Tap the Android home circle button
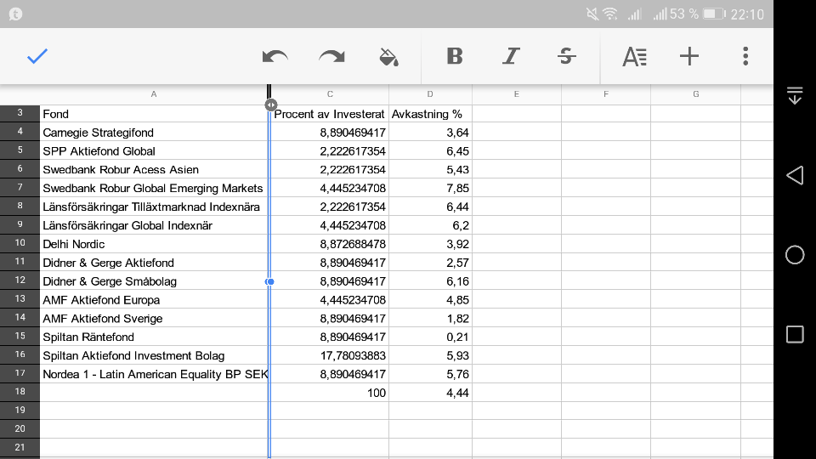816x459 pixels. coord(795,255)
